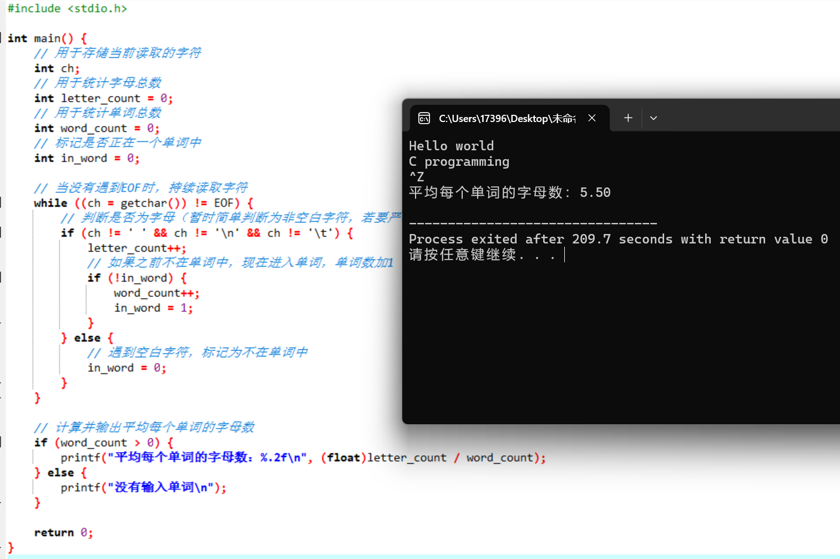Open a new terminal tab with plus
This screenshot has width=840, height=559.
628,118
